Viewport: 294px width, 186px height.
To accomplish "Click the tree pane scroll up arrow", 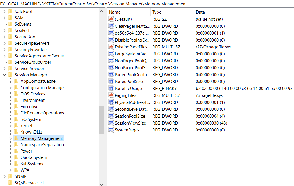I will [x=101, y=12].
